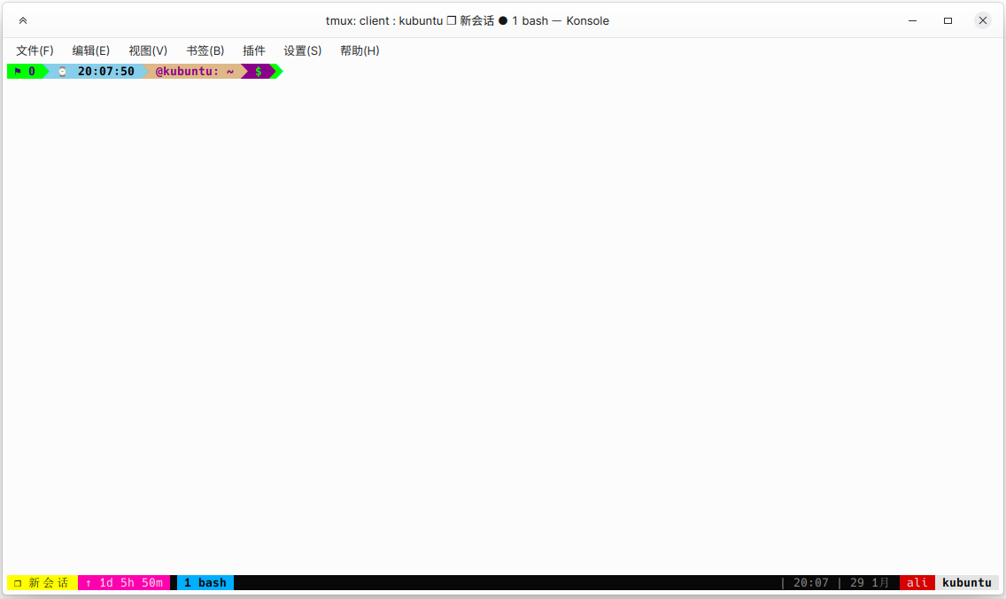Click the @kubuntu prompt segment
Viewport: 1006px width, 599px height.
(x=187, y=71)
